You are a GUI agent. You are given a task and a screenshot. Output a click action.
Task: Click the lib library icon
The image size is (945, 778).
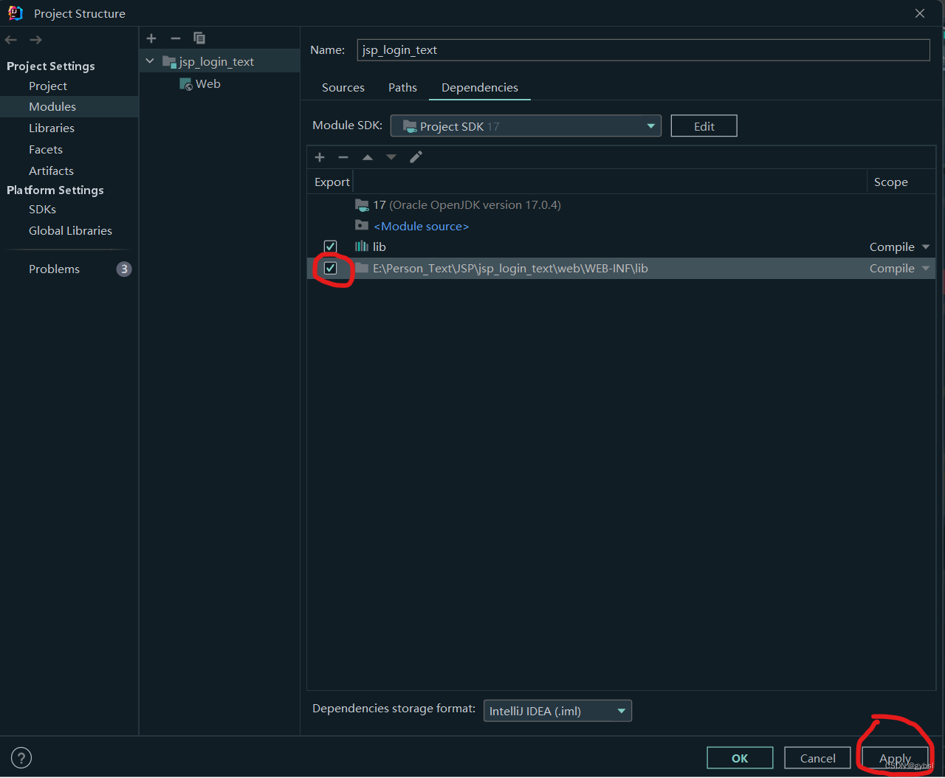pos(362,247)
